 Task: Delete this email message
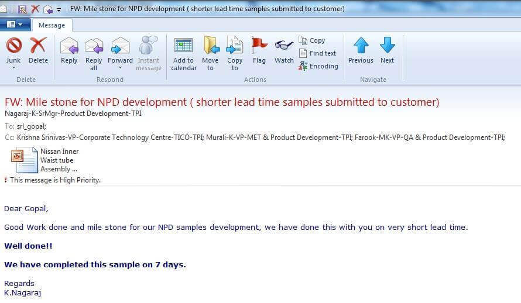tap(38, 50)
